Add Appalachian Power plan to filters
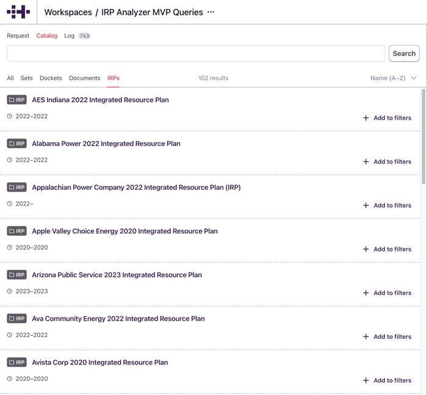This screenshot has width=427, height=395. [387, 205]
